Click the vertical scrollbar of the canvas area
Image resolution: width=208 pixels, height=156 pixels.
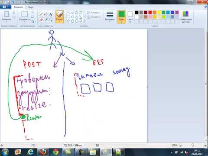point(206,85)
